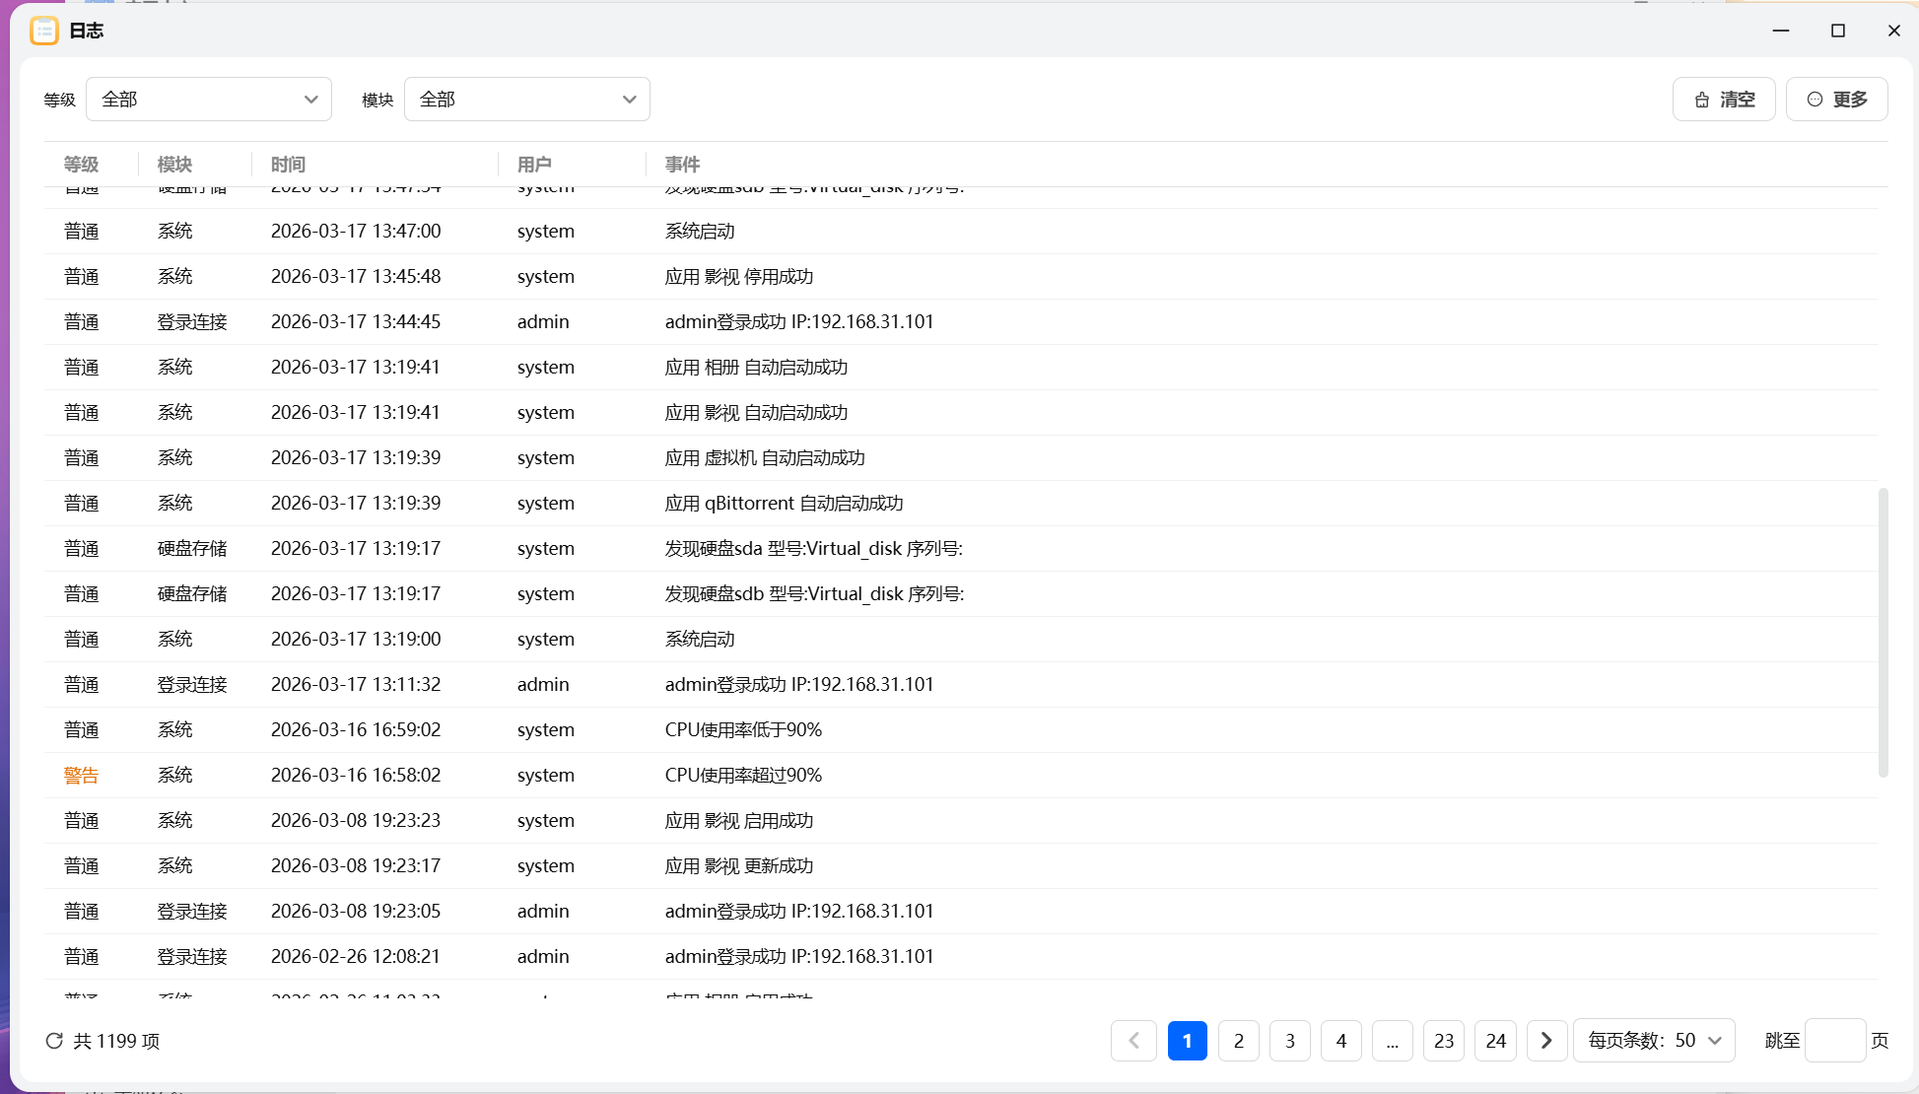Click the 时间 column header

288,165
